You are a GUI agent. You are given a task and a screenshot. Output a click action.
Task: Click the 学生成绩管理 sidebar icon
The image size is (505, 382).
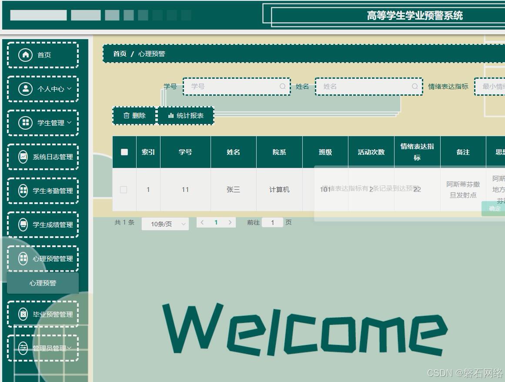(23, 225)
